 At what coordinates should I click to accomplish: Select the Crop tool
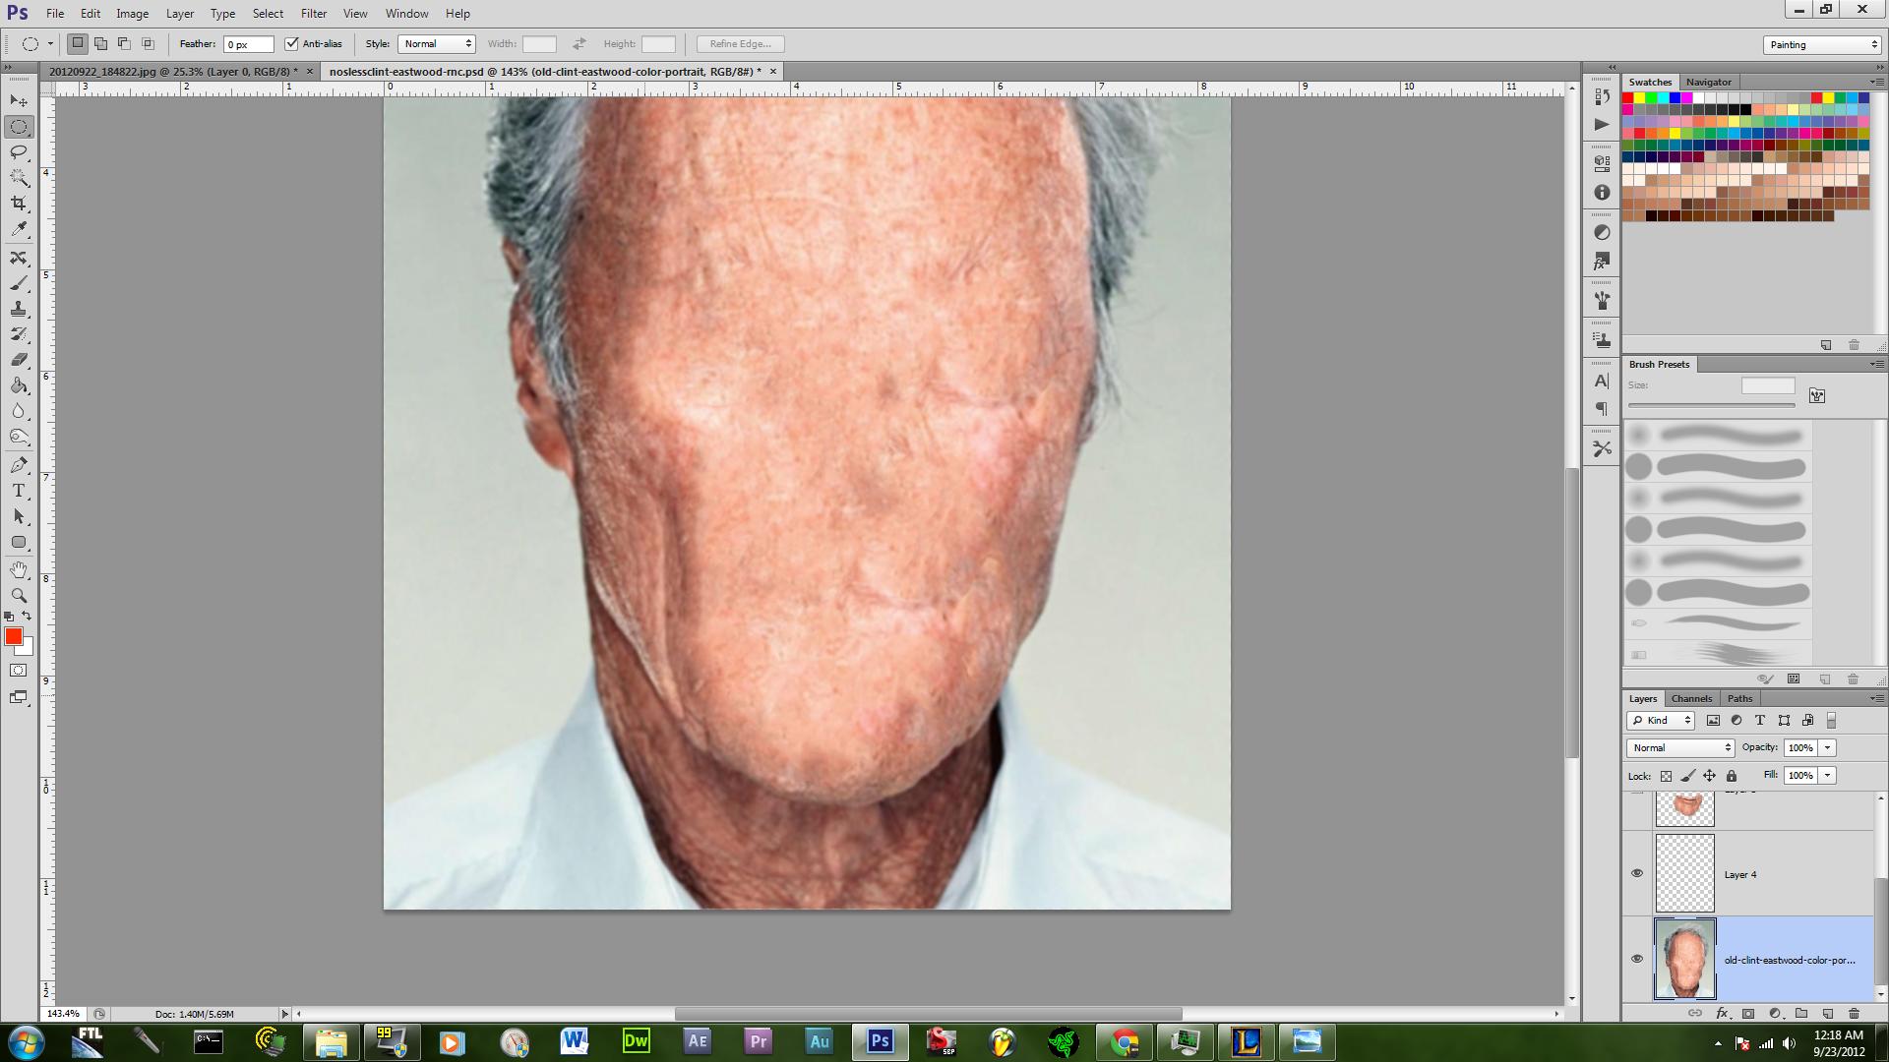click(19, 204)
